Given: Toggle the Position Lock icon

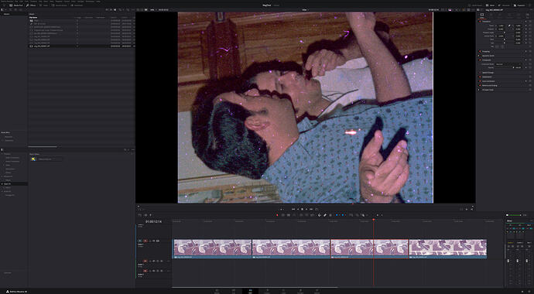Looking at the screenshot, I should 330,215.
